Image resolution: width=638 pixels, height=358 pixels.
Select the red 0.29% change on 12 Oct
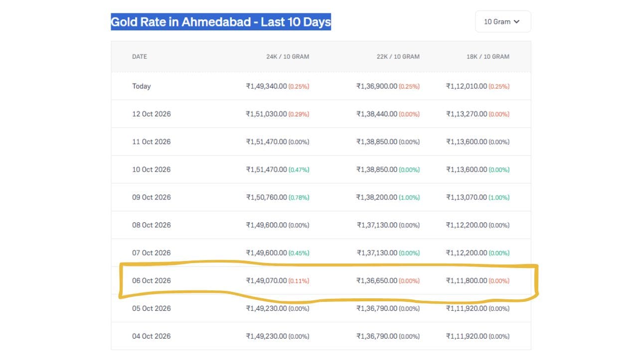coord(299,114)
